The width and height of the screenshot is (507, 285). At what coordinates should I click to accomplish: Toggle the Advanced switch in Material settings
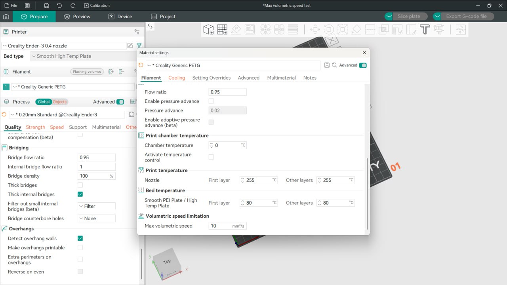pyautogui.click(x=363, y=65)
